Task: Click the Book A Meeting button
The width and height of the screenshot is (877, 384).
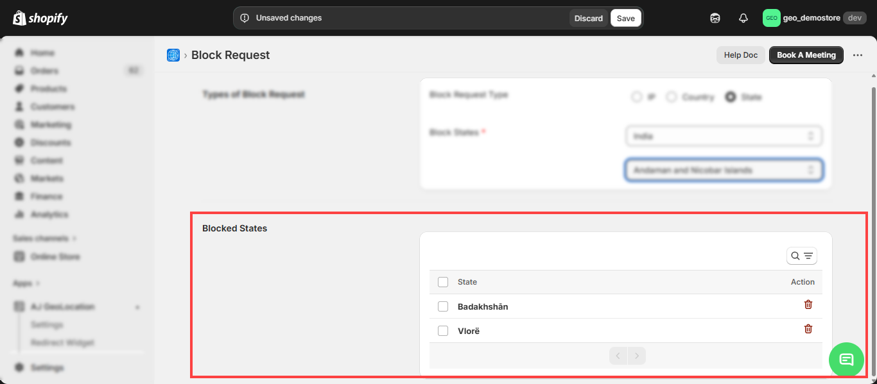Action: pyautogui.click(x=806, y=55)
